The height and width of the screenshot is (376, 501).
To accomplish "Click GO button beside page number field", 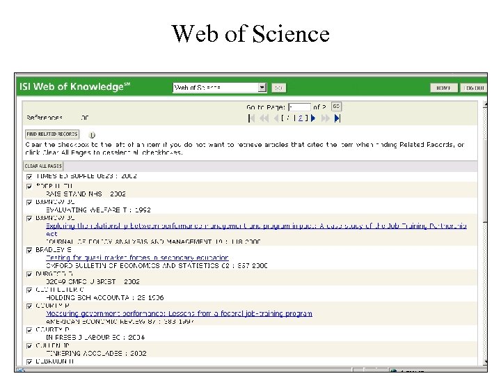I will coord(336,107).
